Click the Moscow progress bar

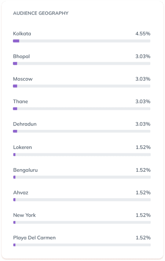click(82, 86)
